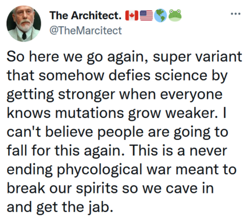The height and width of the screenshot is (219, 247).
Task: Open "The Architect." display name link
Action: coord(85,15)
